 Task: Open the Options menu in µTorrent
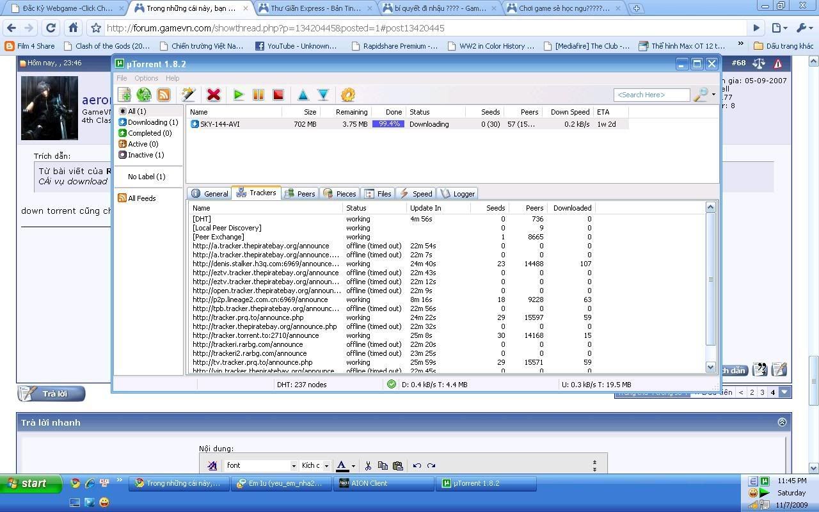point(146,78)
